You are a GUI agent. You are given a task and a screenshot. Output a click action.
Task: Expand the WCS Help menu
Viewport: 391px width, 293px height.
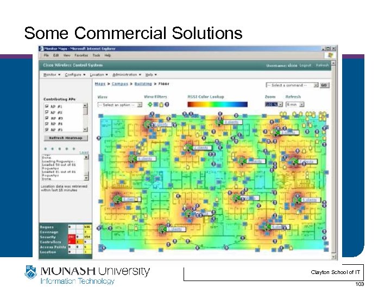point(151,75)
